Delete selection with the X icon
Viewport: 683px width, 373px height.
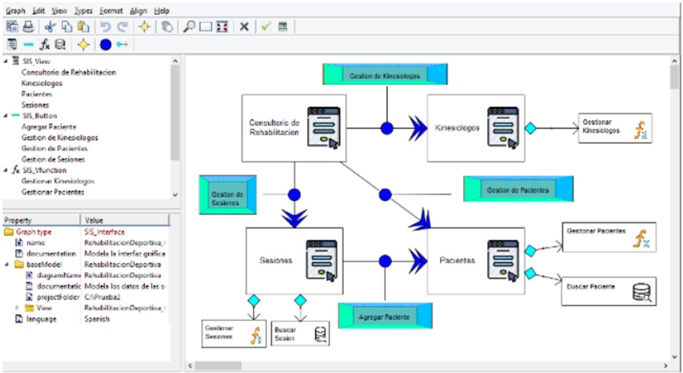pyautogui.click(x=244, y=27)
